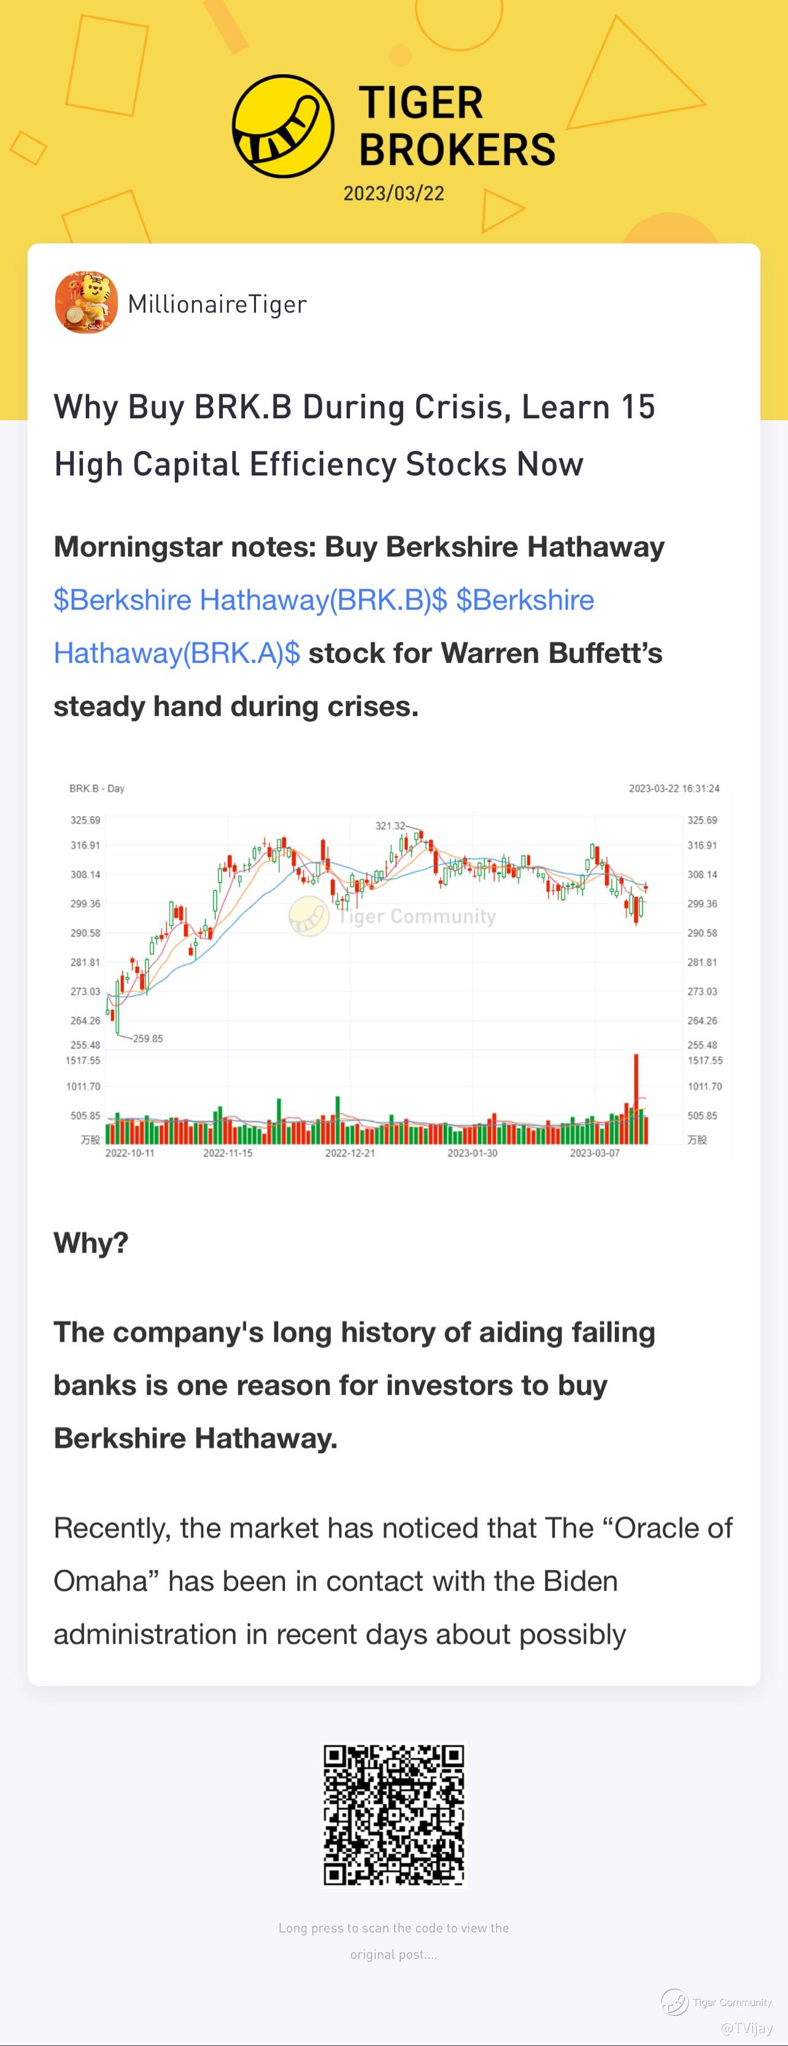Open the MillionaireTiger username
Viewport: 788px width, 2046px height.
point(217,304)
